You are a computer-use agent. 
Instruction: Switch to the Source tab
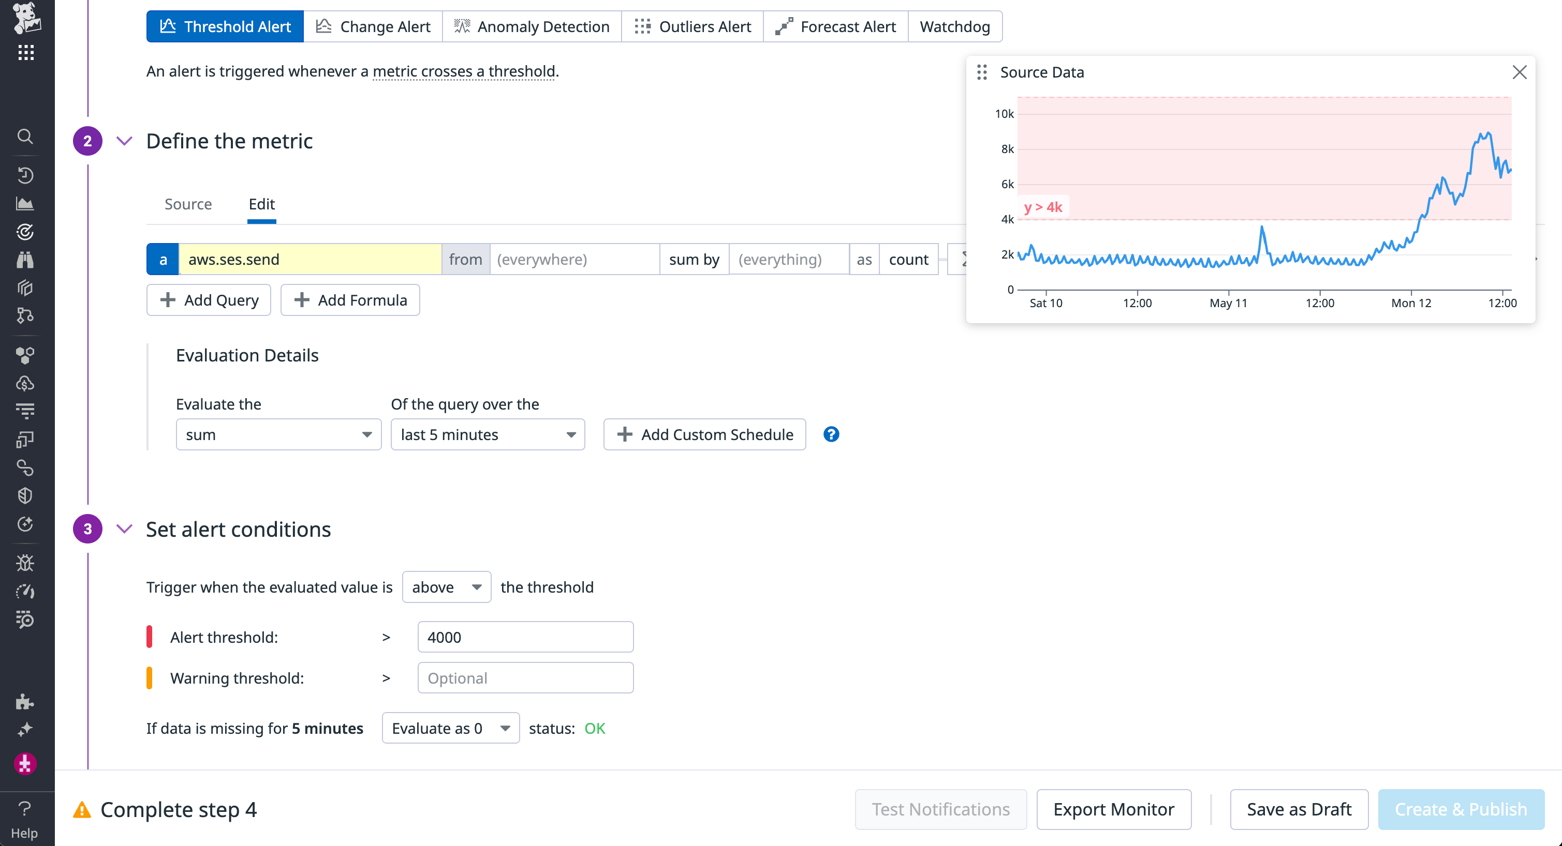(188, 204)
